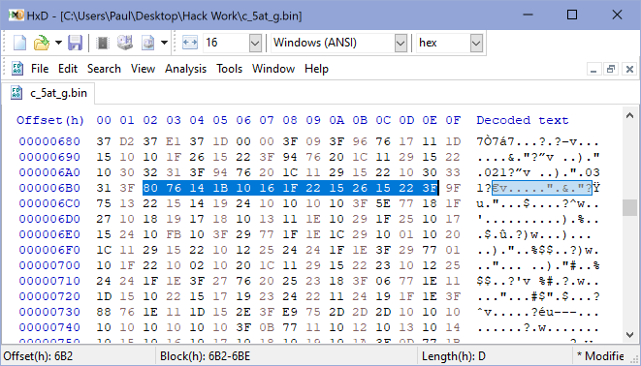Image resolution: width=641 pixels, height=366 pixels.
Task: Click status bar Length(h): D
Action: 454,356
